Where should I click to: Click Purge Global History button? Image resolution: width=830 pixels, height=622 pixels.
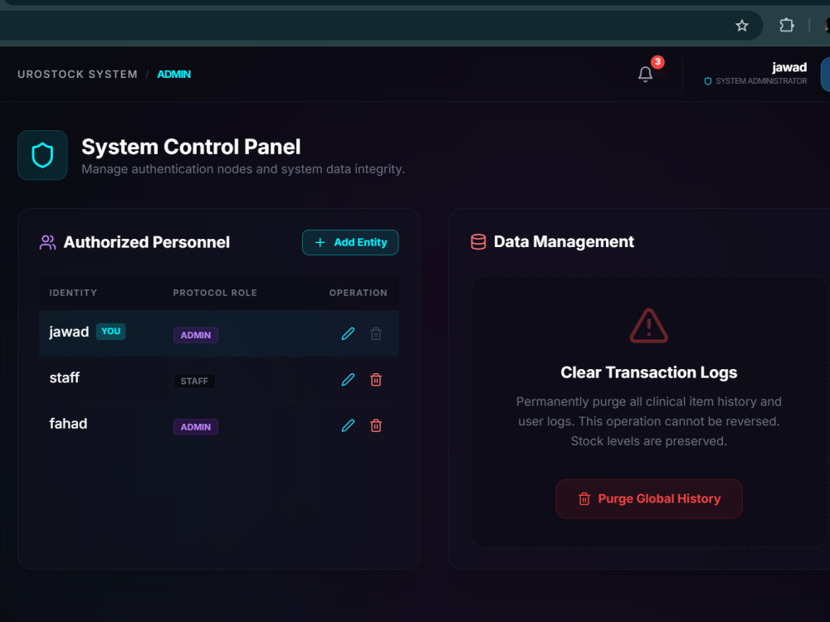(x=649, y=498)
